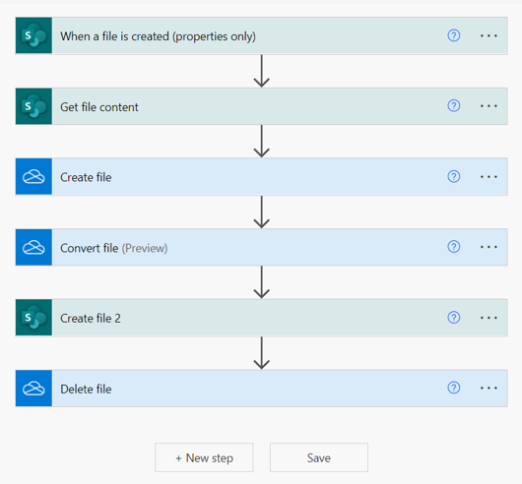Click SharePoint icon on the trigger step
Viewport: 522px width, 484px height.
[33, 35]
